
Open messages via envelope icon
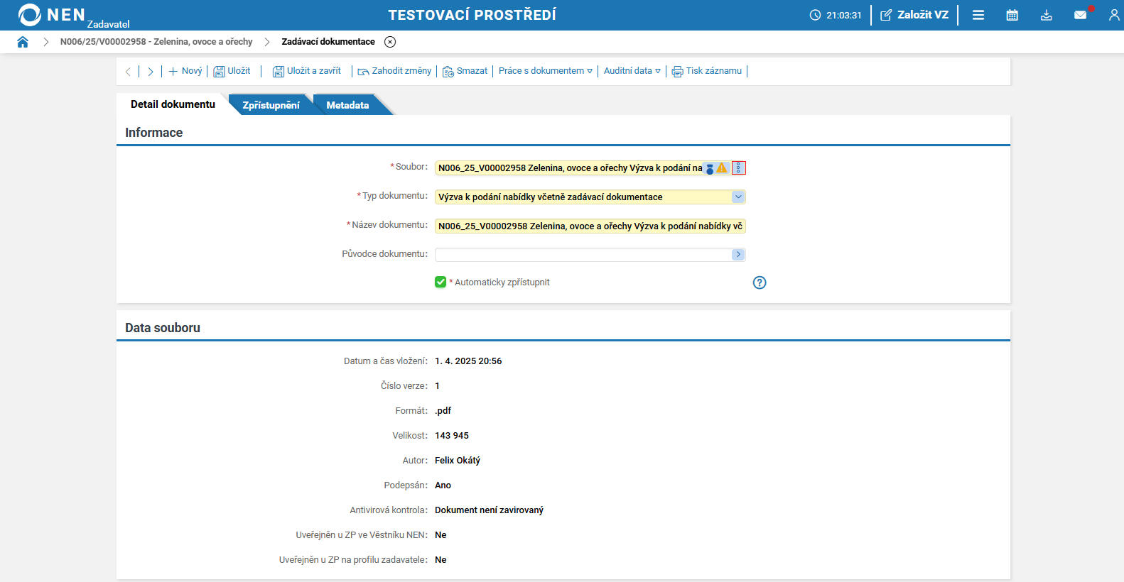pos(1081,15)
